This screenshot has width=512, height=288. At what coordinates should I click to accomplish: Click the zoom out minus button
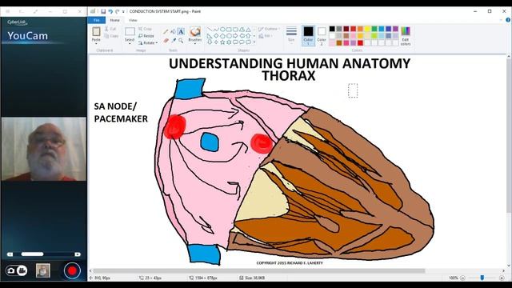(462, 278)
